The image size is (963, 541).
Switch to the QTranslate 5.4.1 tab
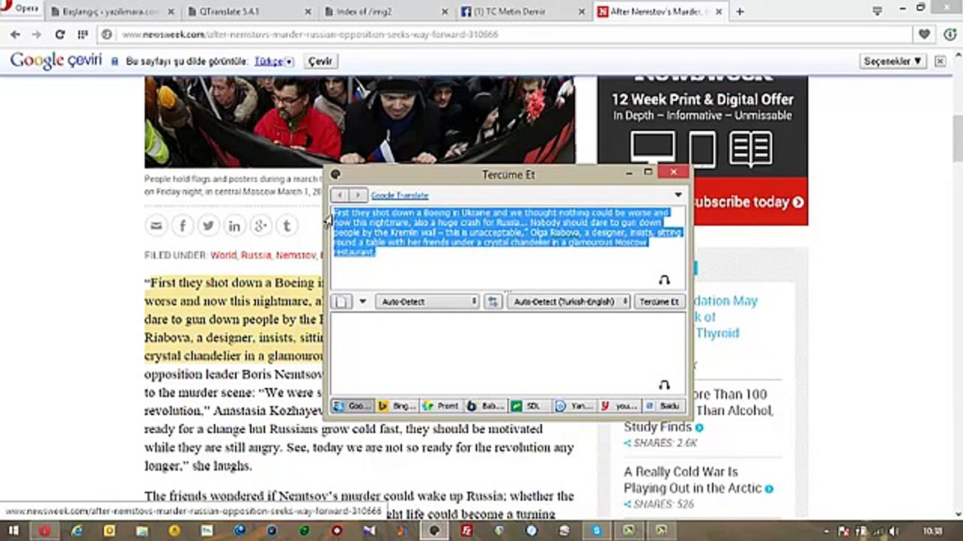(229, 11)
